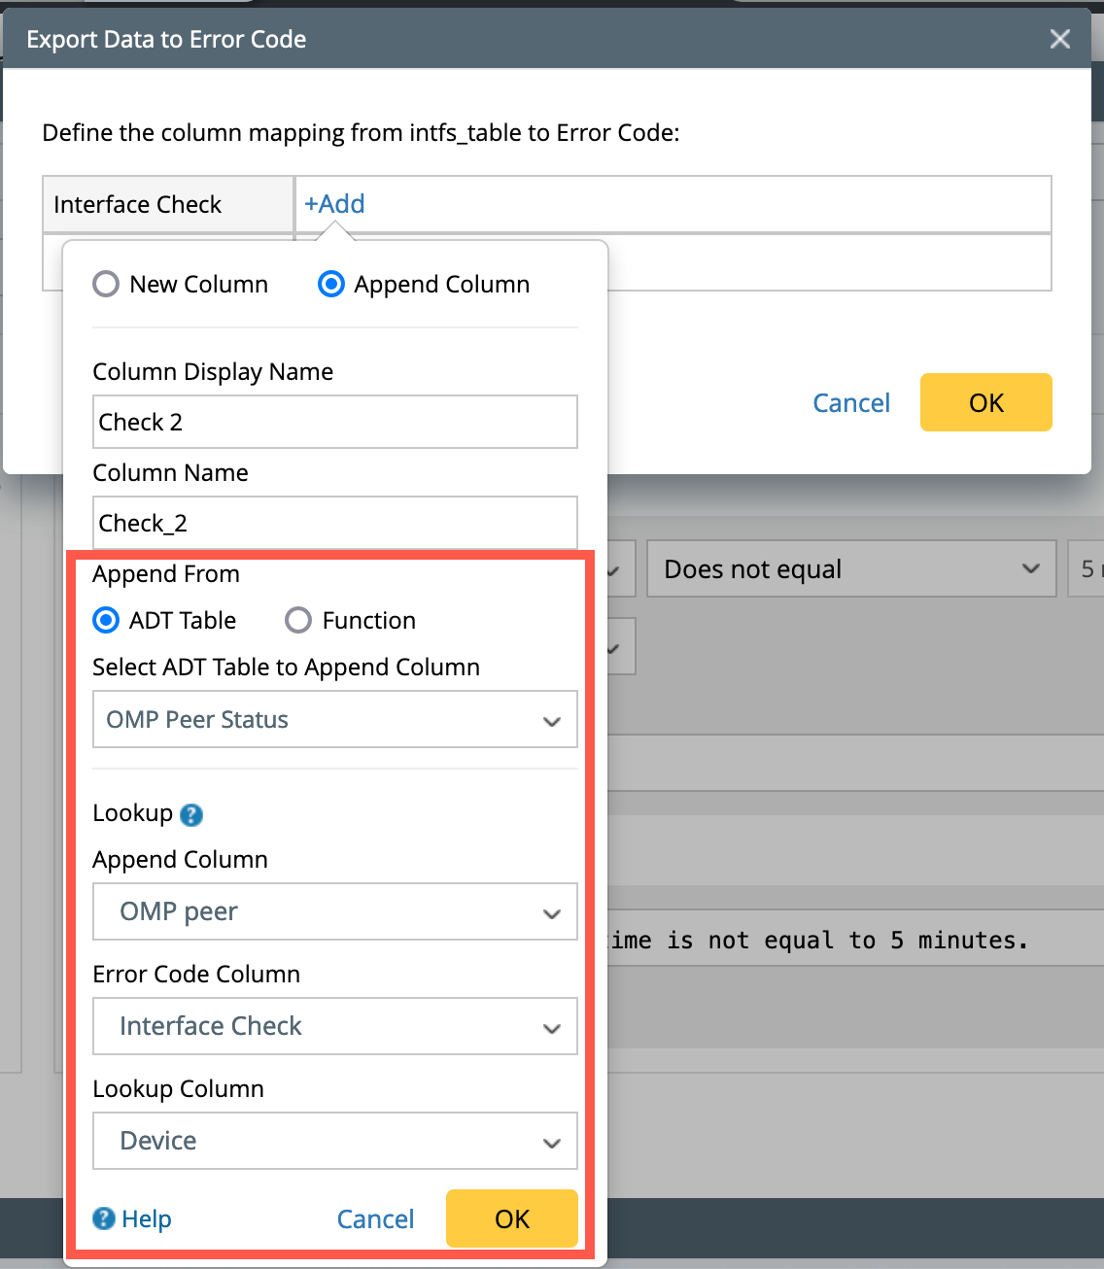Open the Interface Check Error Code Column dropdown
Image resolution: width=1104 pixels, height=1269 pixels.
coord(334,1027)
